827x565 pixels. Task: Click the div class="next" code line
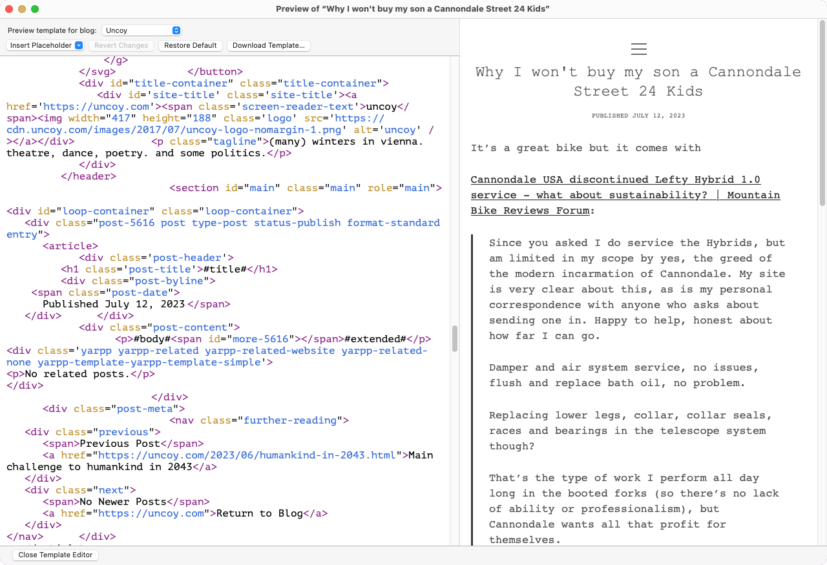[x=80, y=490]
